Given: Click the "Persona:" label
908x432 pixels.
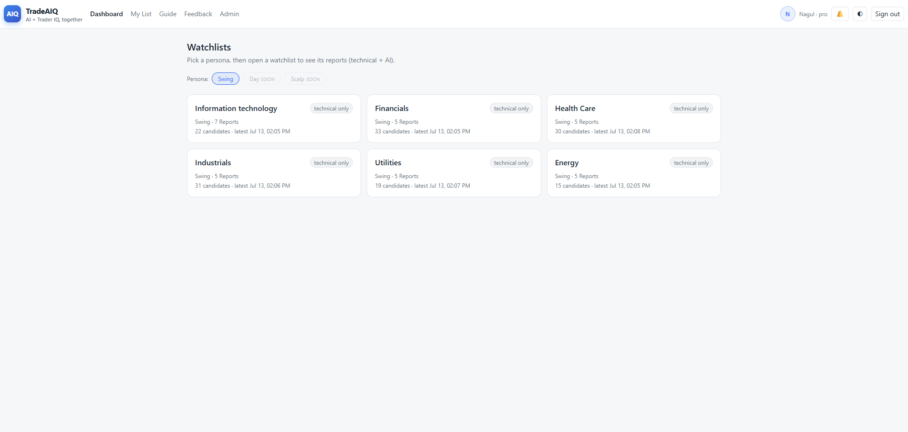Looking at the screenshot, I should pos(197,79).
